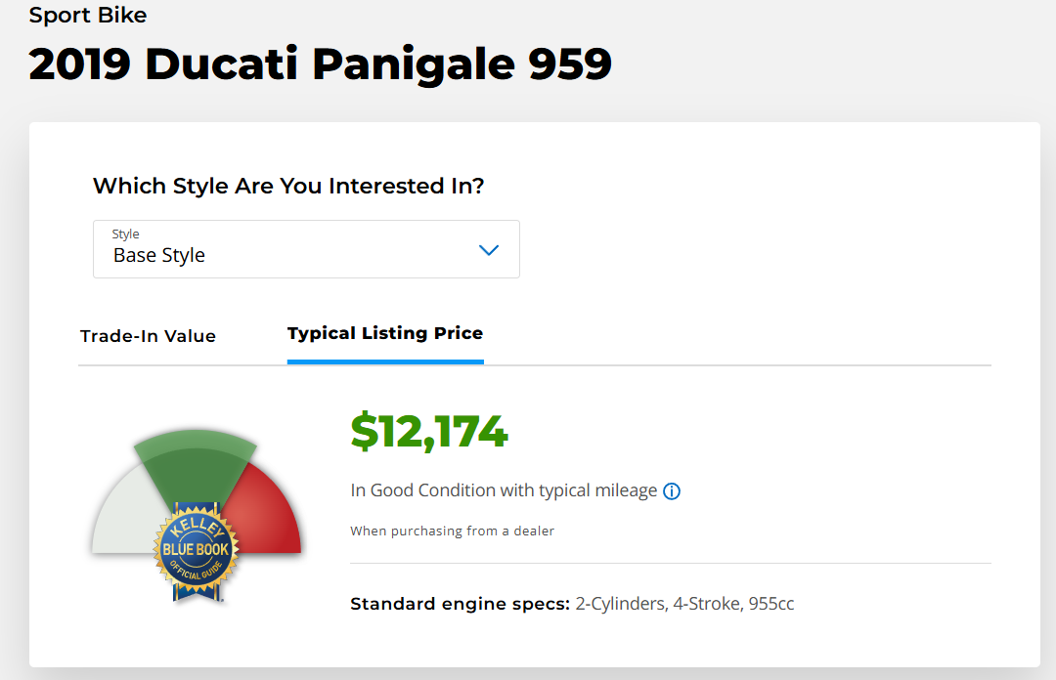Switch to the Trade-In Value tab

tap(148, 336)
